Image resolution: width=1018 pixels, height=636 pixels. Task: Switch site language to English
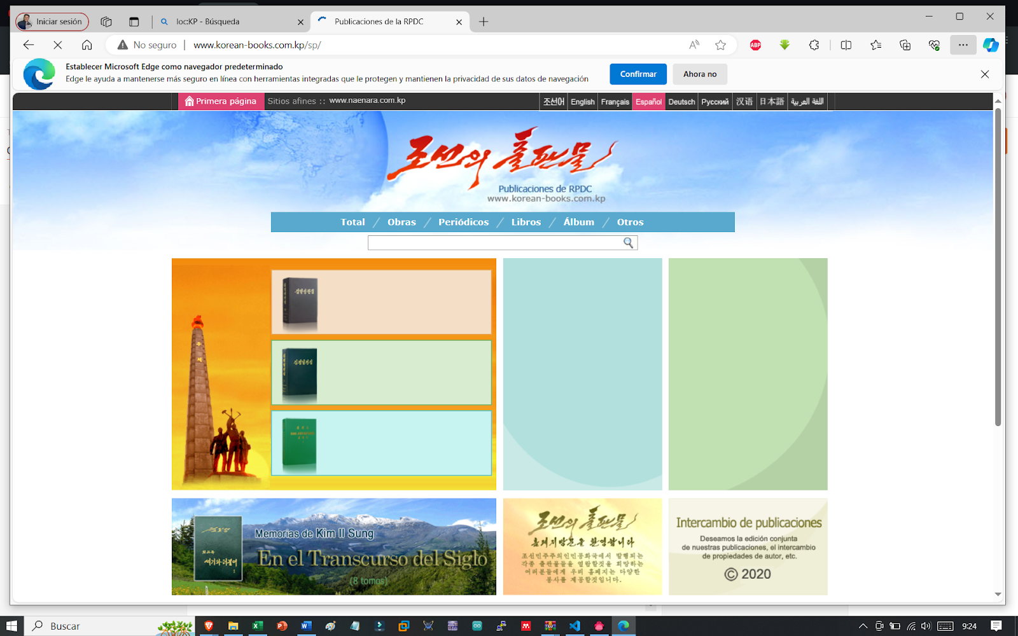point(582,102)
